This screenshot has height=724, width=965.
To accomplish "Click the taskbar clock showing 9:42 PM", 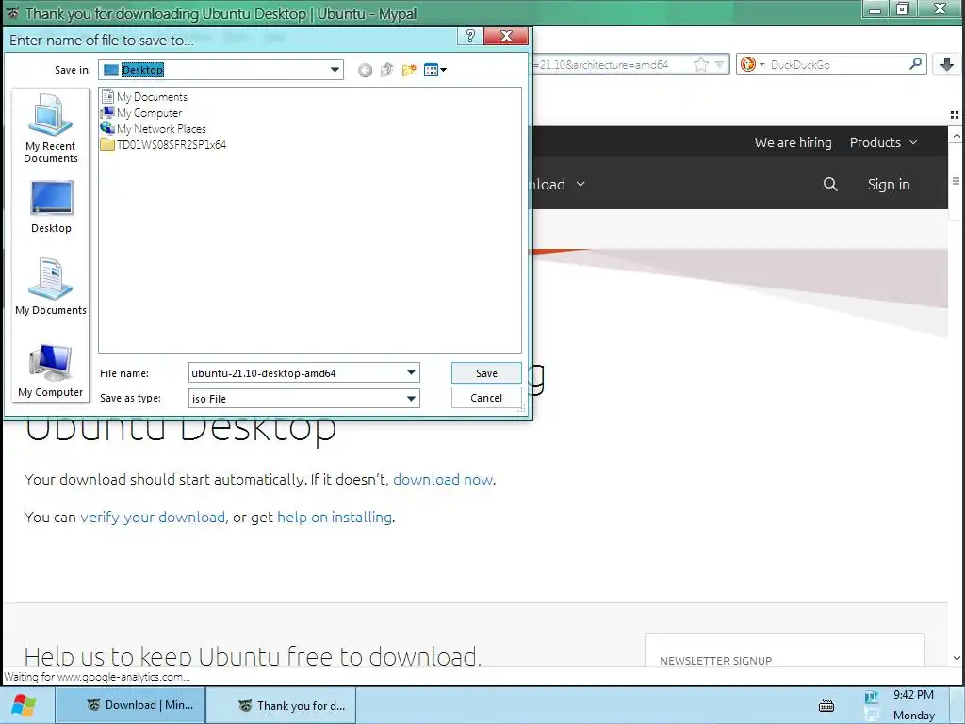I will 913,695.
